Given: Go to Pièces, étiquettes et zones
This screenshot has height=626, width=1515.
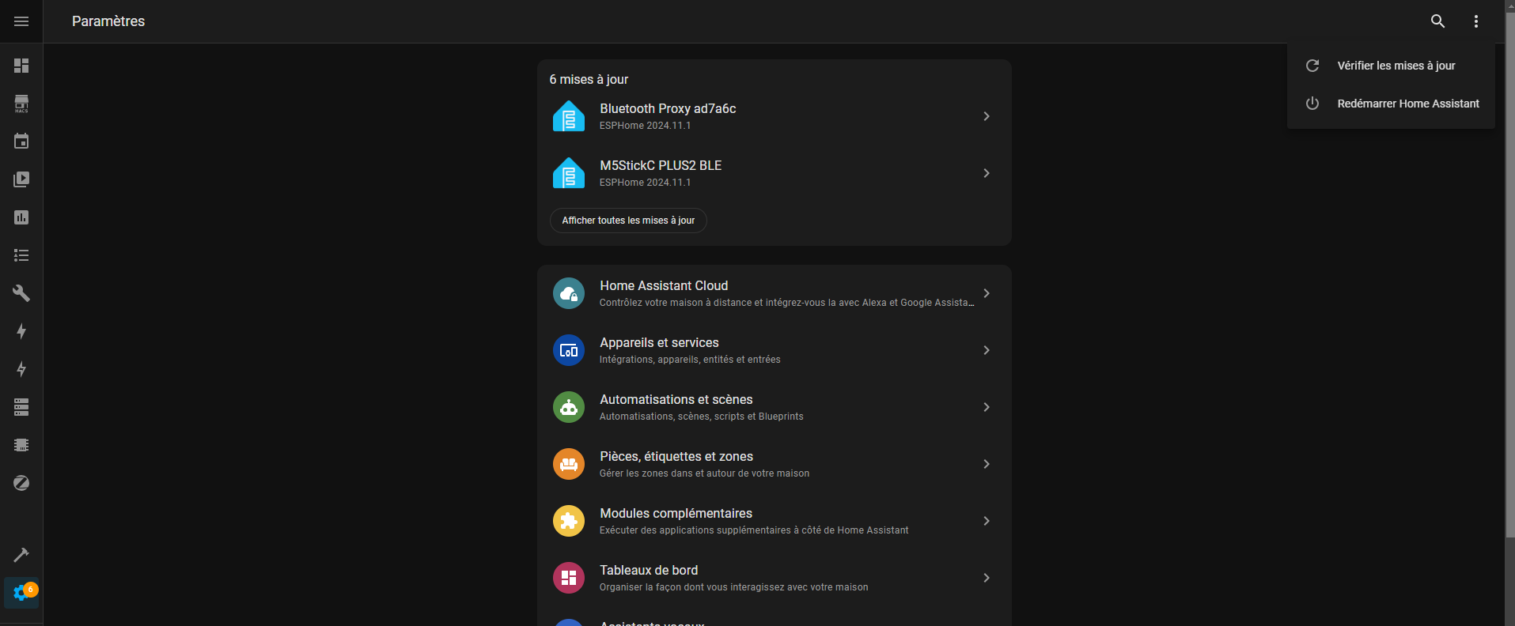Looking at the screenshot, I should (775, 464).
